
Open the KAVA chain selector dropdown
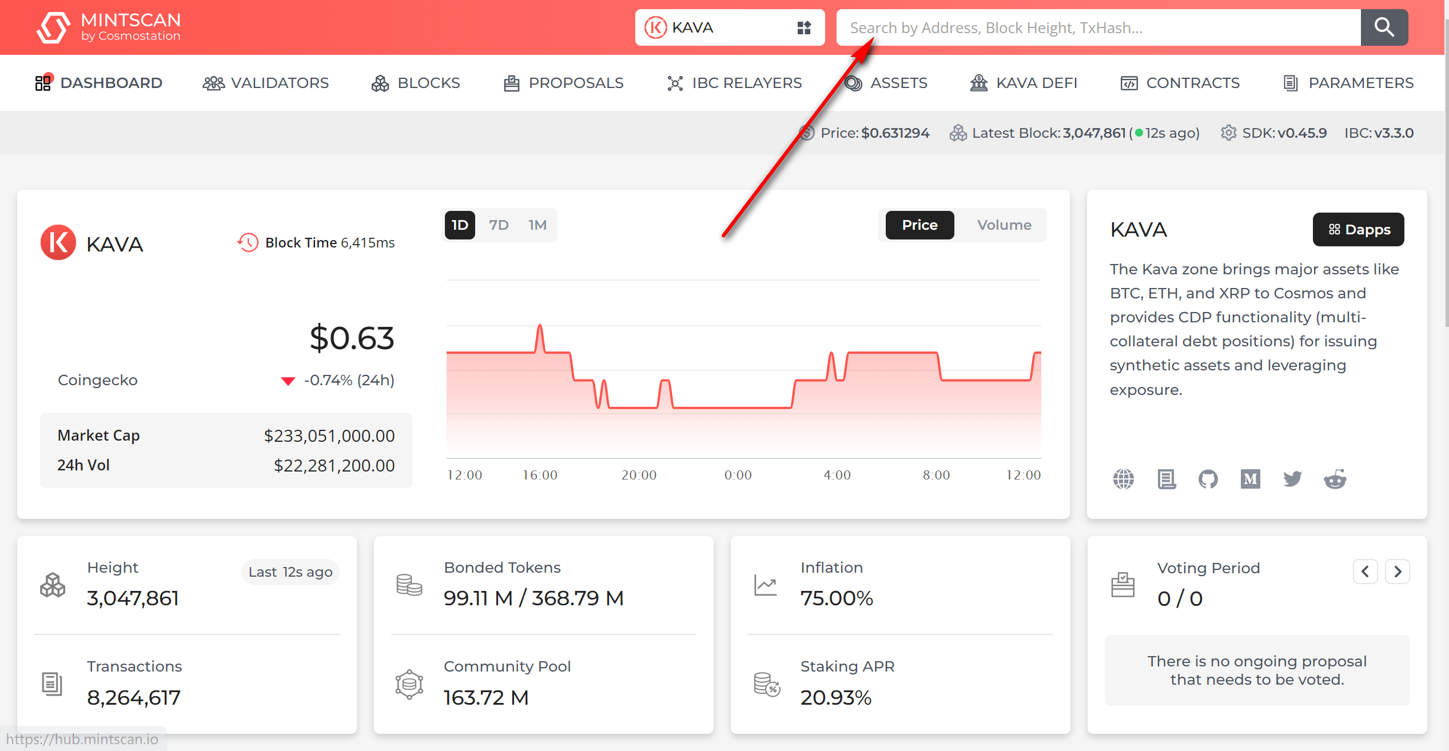coord(729,27)
